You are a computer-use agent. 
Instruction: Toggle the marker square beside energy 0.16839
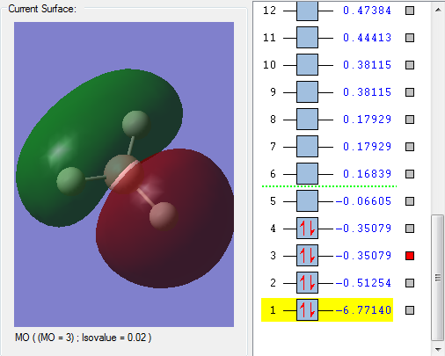(410, 174)
